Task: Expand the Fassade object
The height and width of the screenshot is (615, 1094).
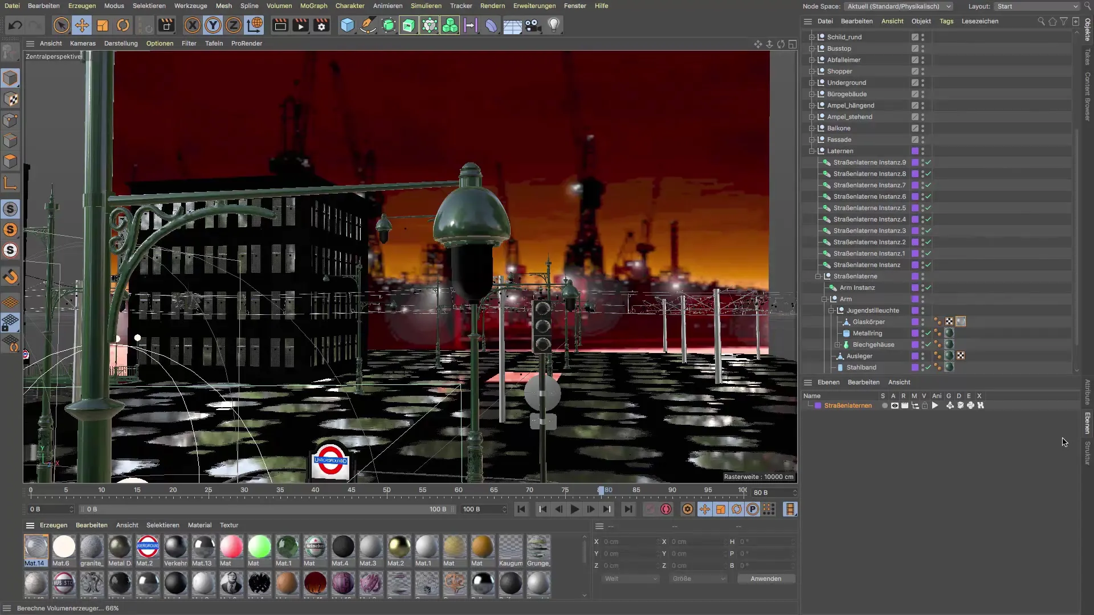Action: click(811, 140)
